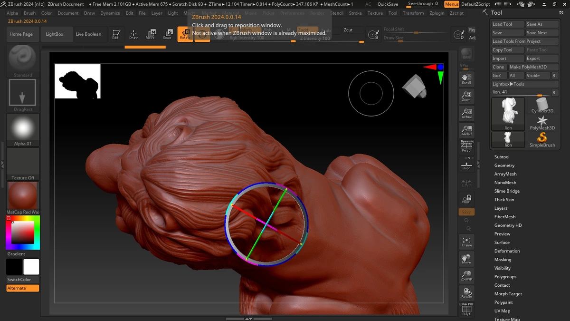The width and height of the screenshot is (570, 321).
Task: Expand the Layers section
Action: click(x=501, y=208)
